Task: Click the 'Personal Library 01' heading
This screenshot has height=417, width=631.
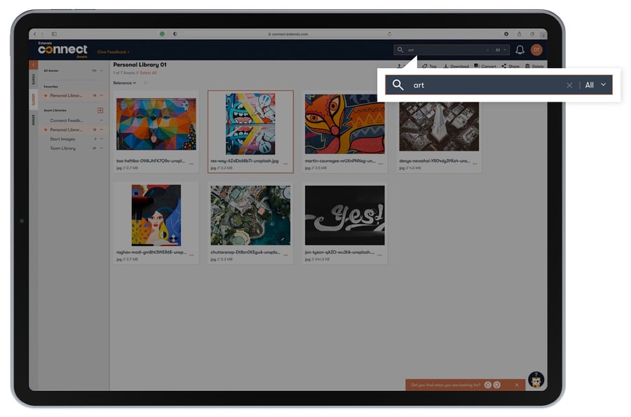Action: click(140, 64)
